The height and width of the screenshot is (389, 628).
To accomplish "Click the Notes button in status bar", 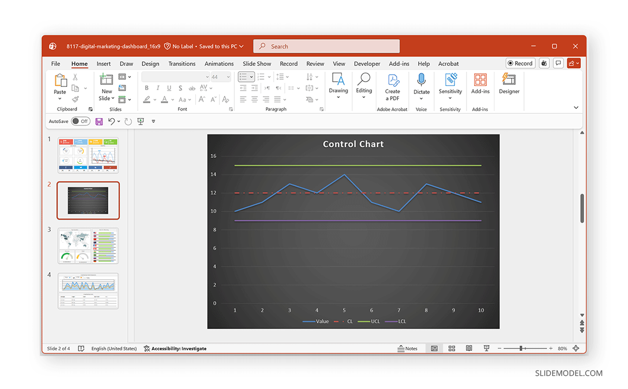I will coord(408,348).
